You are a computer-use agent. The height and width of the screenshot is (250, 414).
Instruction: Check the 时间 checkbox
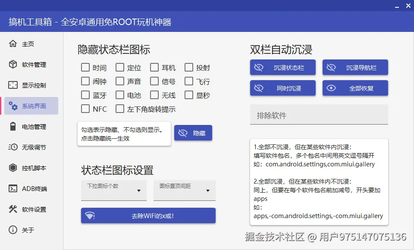tap(85, 67)
